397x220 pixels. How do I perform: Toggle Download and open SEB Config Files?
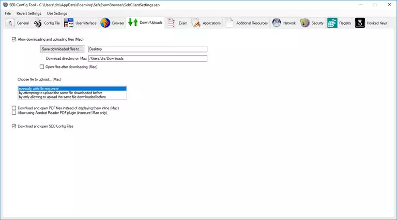13,126
